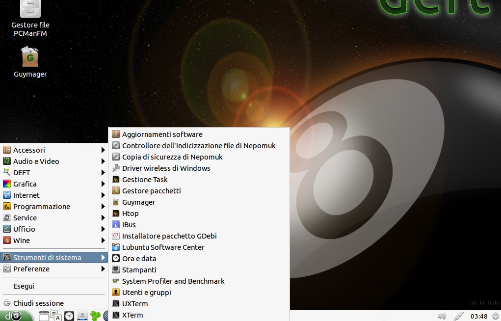Launch Gestore pacchetti
Screen dimensions: 501x321
tap(199, 191)
